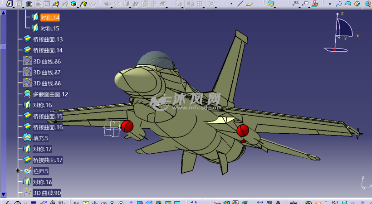Select 对称.16 in the tree

point(42,105)
